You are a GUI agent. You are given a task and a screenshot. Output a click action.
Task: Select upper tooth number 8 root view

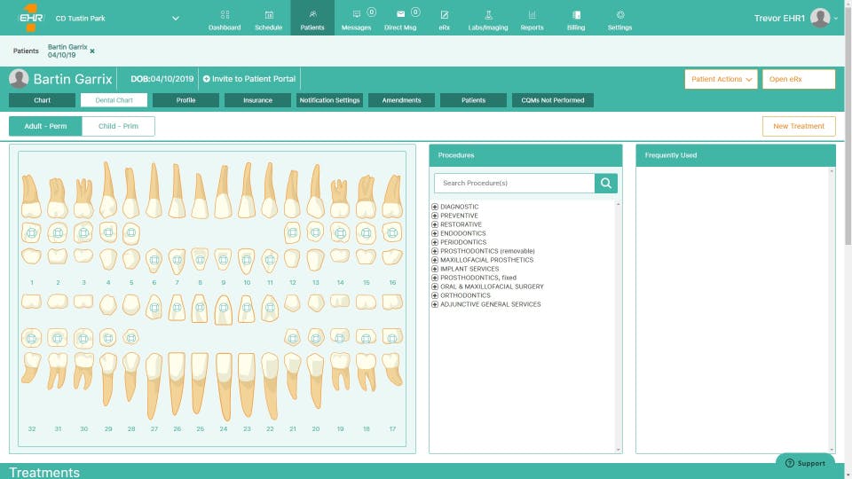200,195
